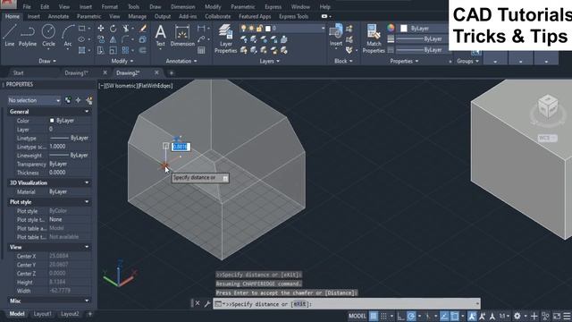Expand the Modify panel flyout
The height and width of the screenshot is (322, 572).
122,61
